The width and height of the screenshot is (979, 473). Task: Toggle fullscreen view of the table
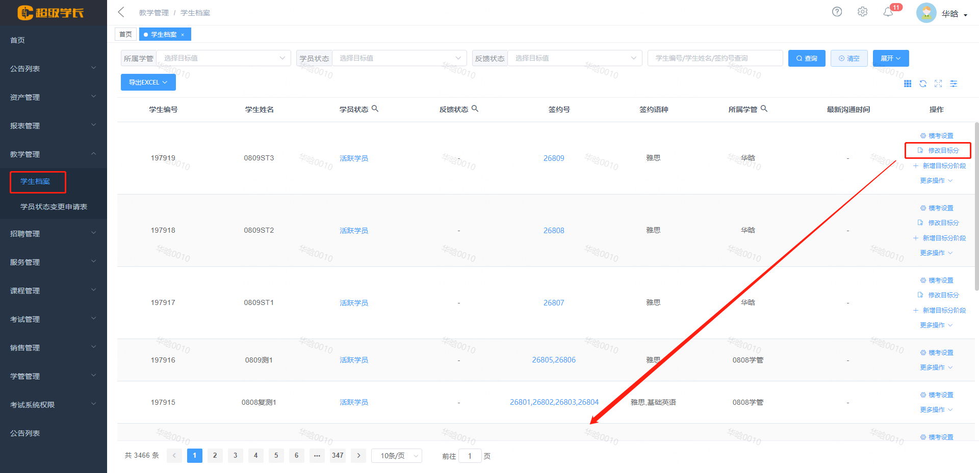pos(938,84)
